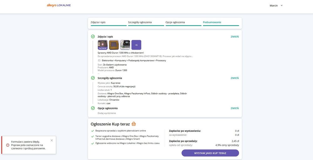Click ZMIEŃ for Zdjęcia i opis section

tap(235, 37)
